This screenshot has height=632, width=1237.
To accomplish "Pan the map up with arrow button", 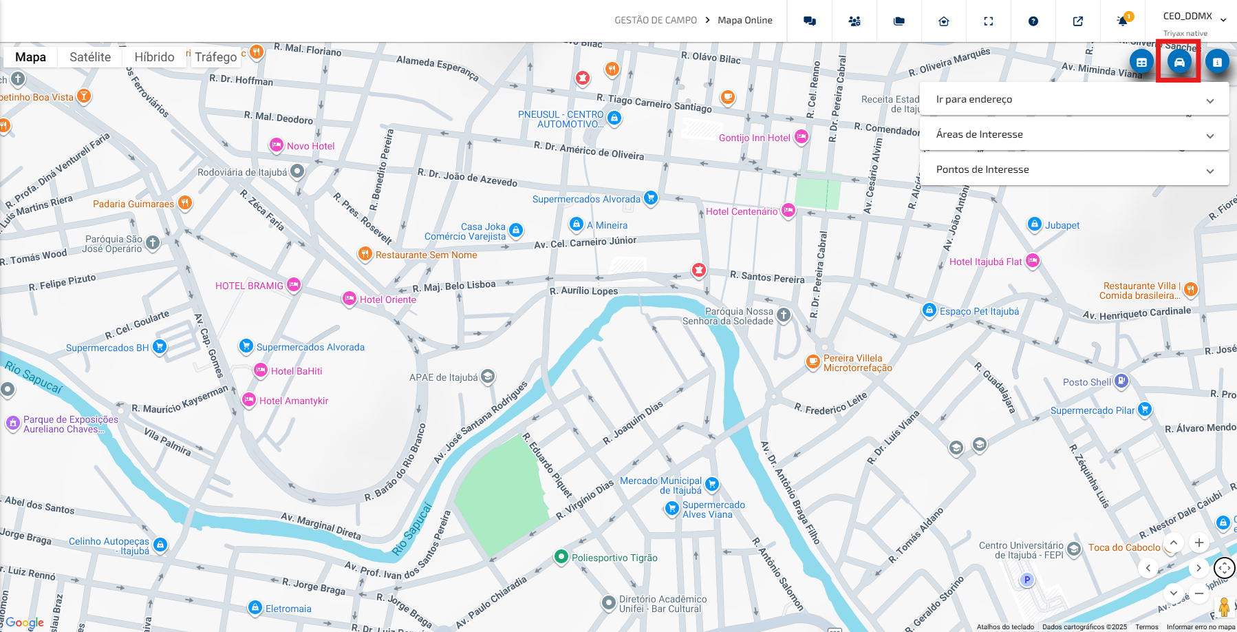I will (1174, 543).
